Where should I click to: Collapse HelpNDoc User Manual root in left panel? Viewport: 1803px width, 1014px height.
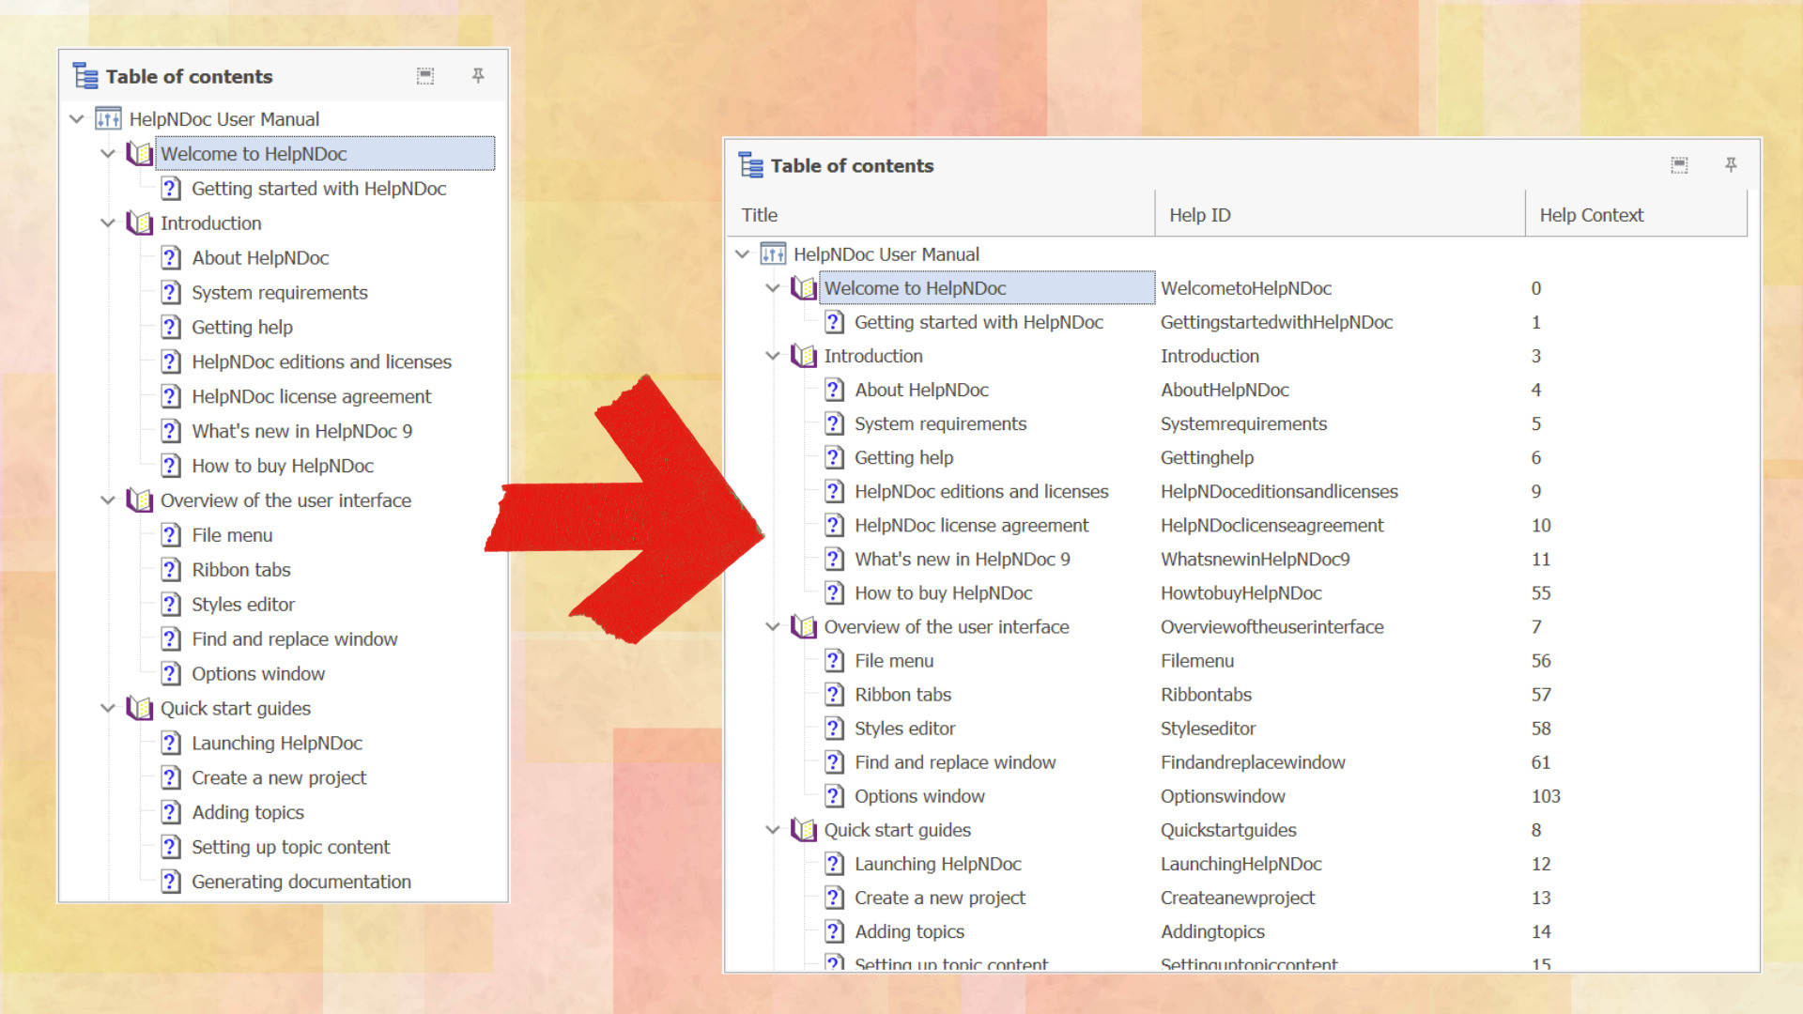77,118
